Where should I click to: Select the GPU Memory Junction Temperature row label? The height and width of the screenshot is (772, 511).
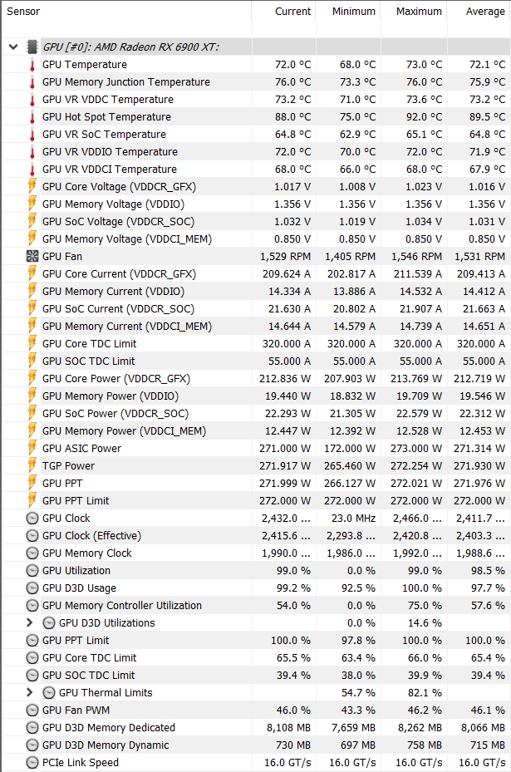pos(126,82)
